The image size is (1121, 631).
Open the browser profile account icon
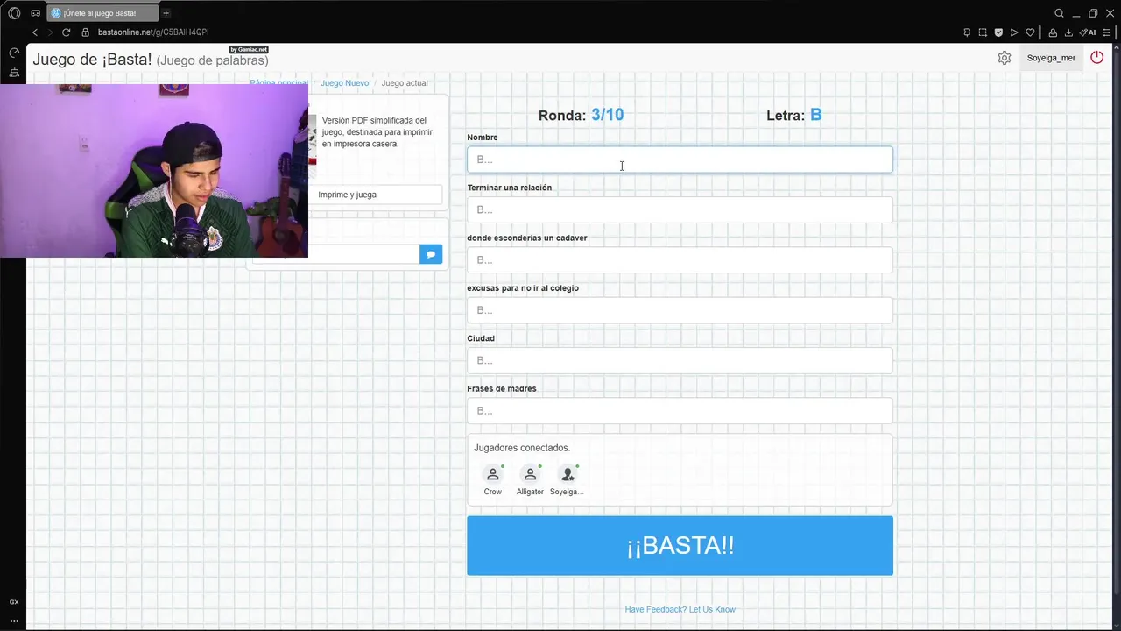click(1053, 32)
